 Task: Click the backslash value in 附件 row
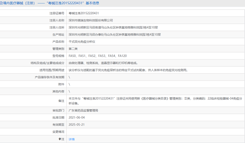click(69, 84)
